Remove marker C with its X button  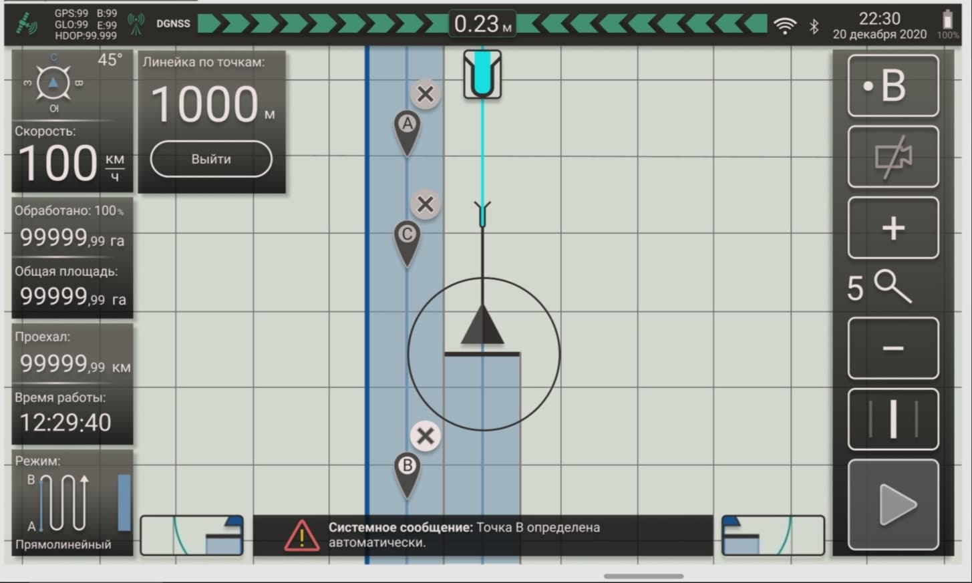(425, 204)
